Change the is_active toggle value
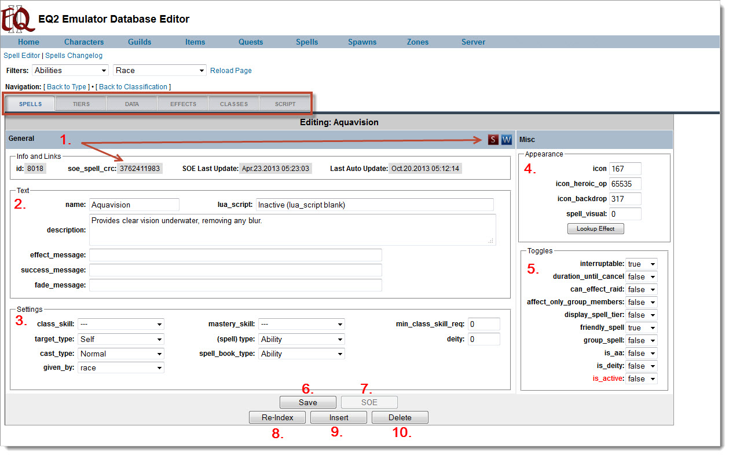The image size is (729, 455). point(641,379)
